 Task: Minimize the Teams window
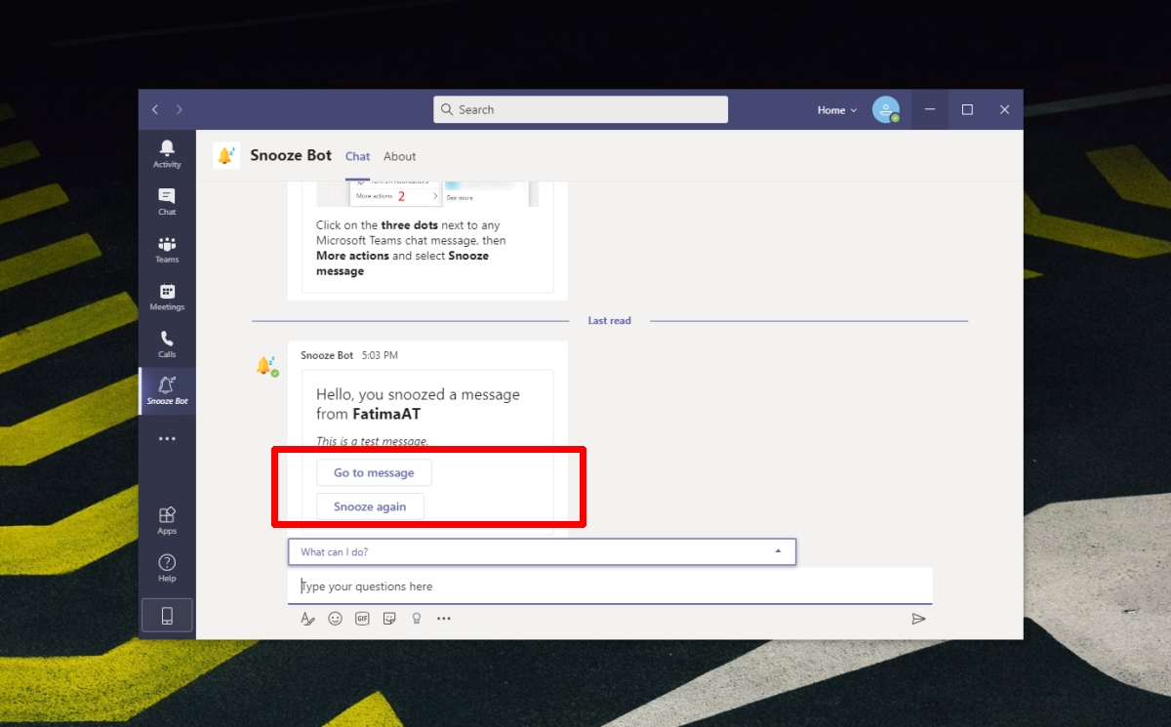[x=930, y=110]
